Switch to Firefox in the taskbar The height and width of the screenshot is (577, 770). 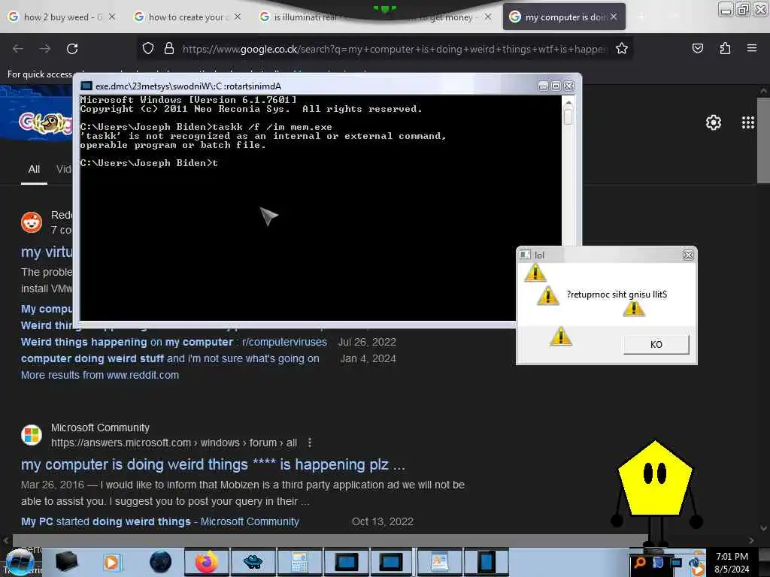(x=206, y=562)
